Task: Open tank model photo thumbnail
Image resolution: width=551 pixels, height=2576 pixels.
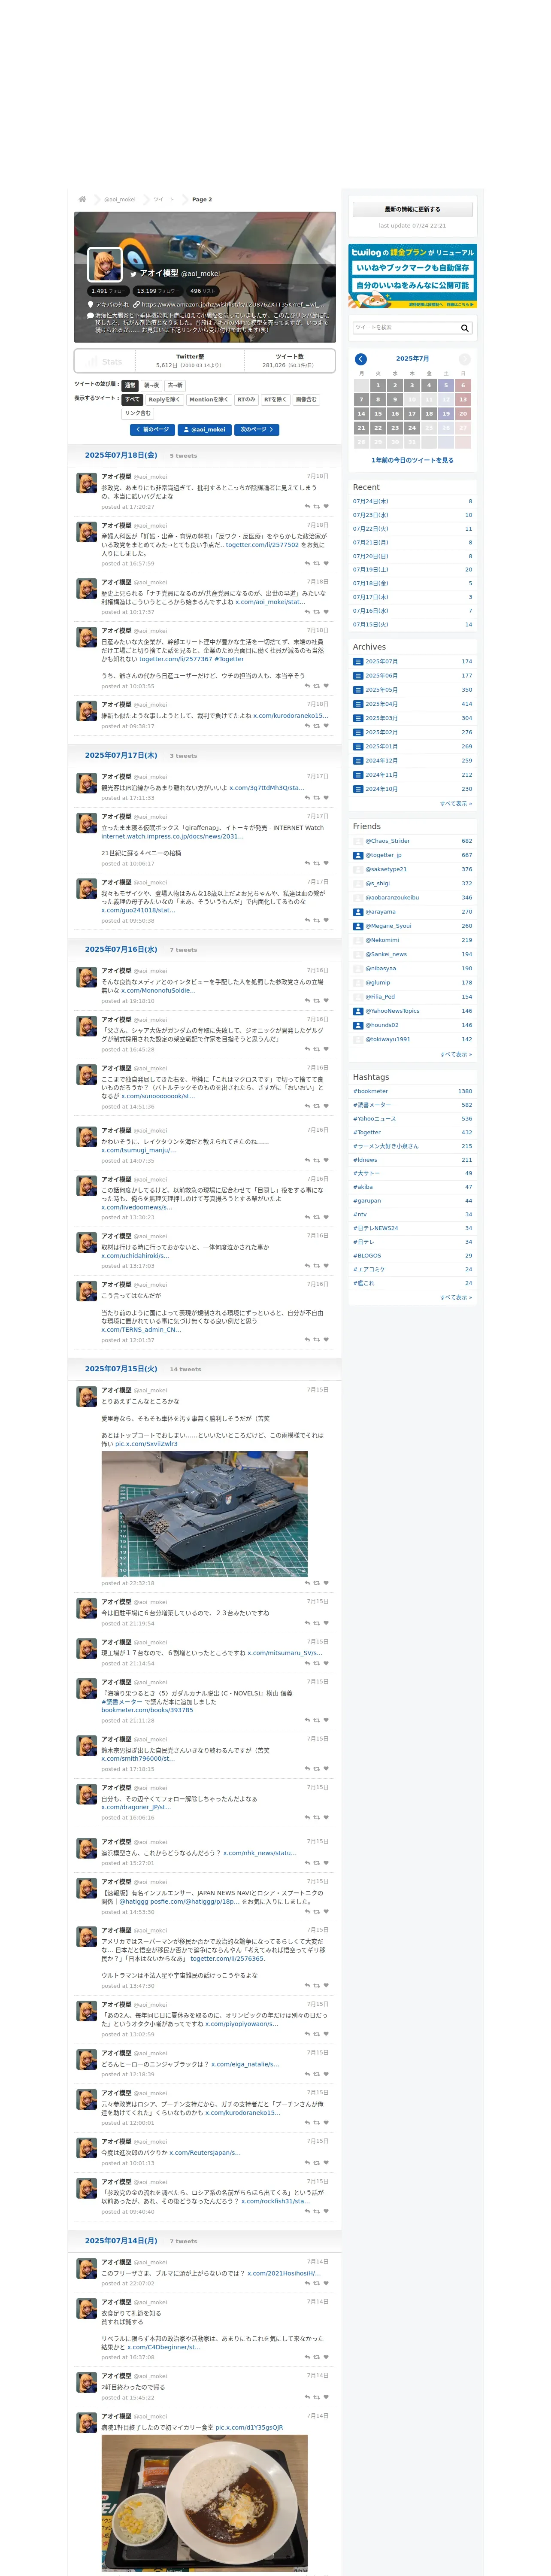Action: pyautogui.click(x=204, y=1514)
